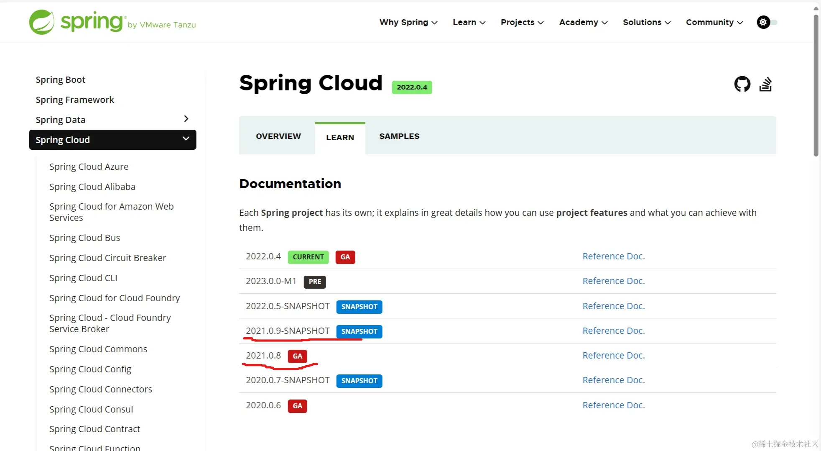
Task: Open Spring Cloud Circuit Breaker link
Action: (x=107, y=258)
